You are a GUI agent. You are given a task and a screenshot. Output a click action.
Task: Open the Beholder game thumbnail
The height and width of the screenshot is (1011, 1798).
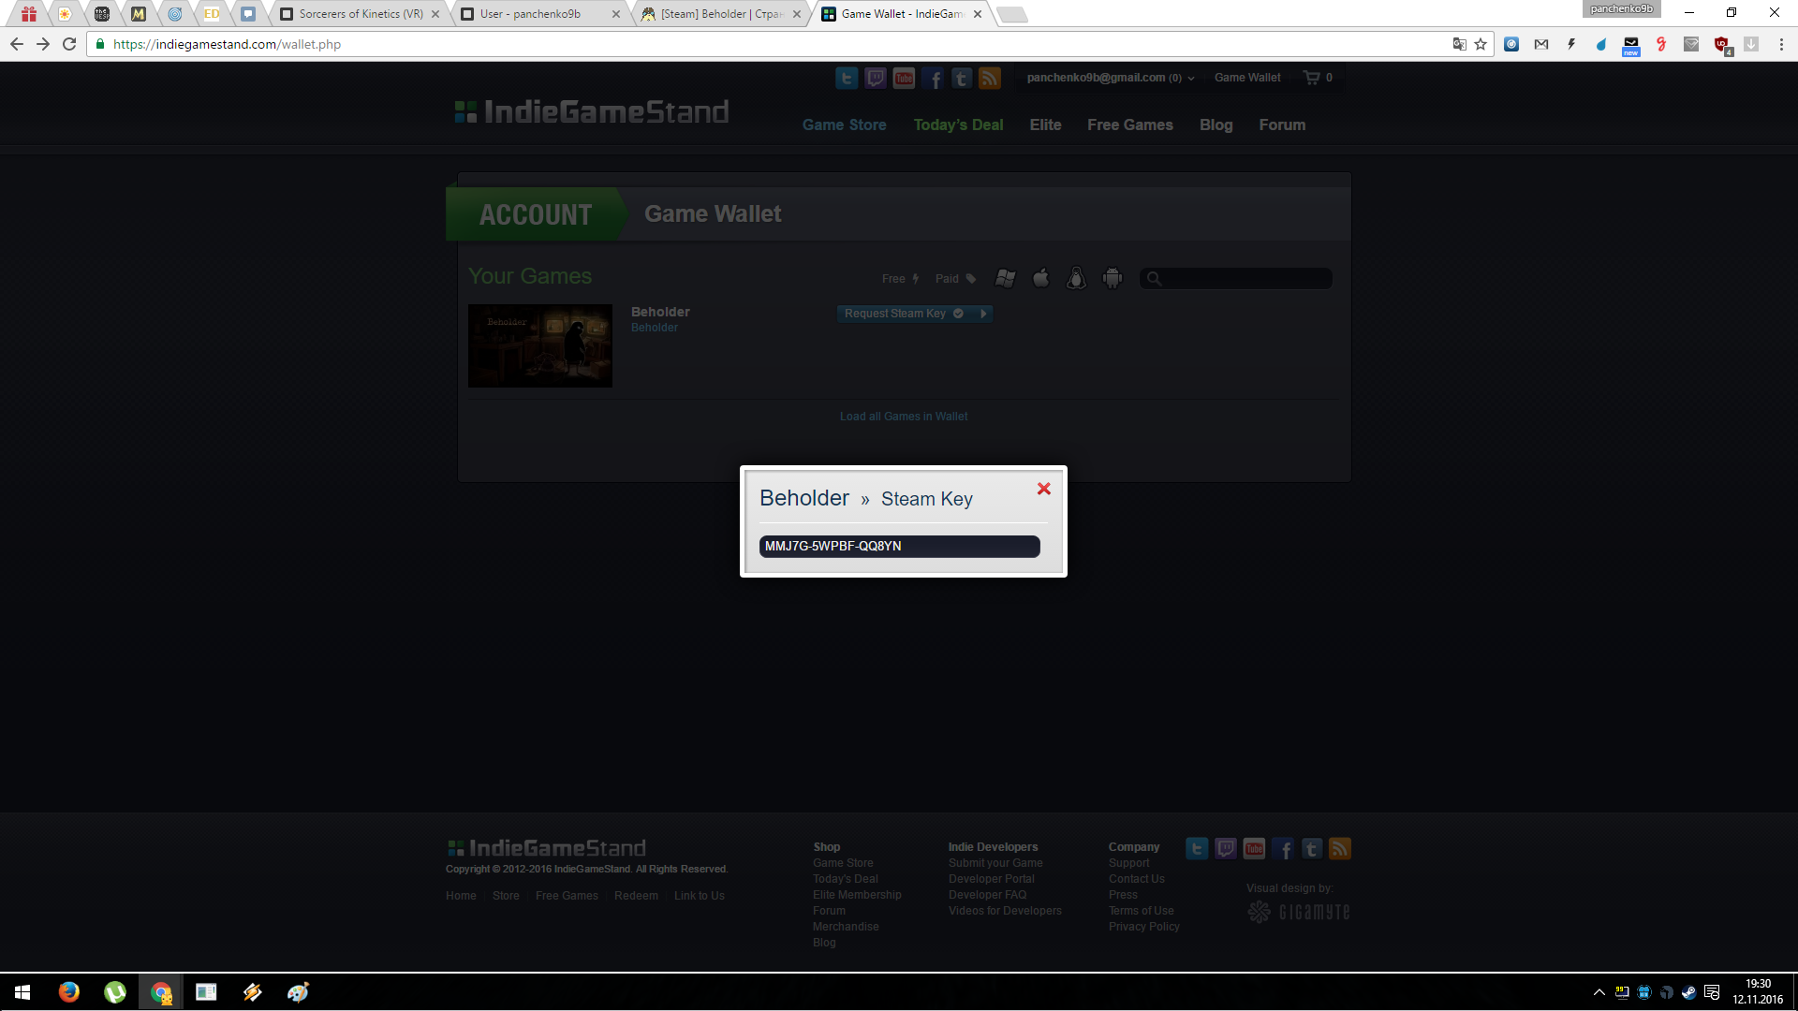tap(540, 345)
